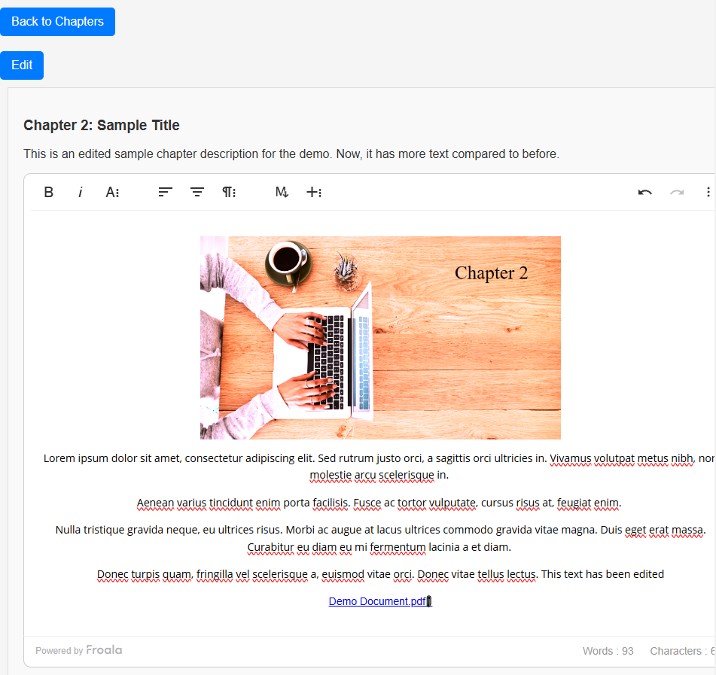
Task: Click the Back to Chapters button
Action: [x=57, y=22]
